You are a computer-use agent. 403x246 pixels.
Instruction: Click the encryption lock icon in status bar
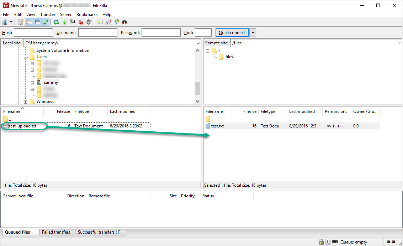[x=321, y=242]
